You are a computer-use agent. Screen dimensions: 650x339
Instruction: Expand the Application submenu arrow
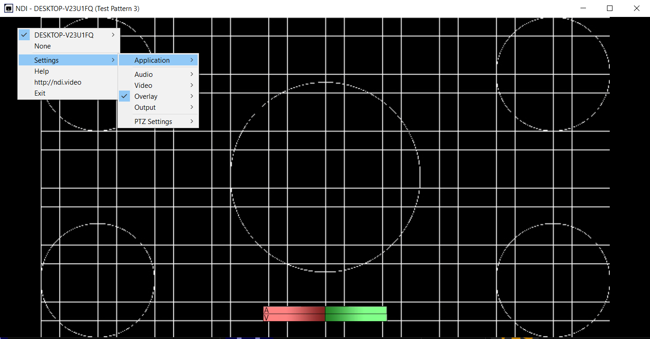click(192, 60)
